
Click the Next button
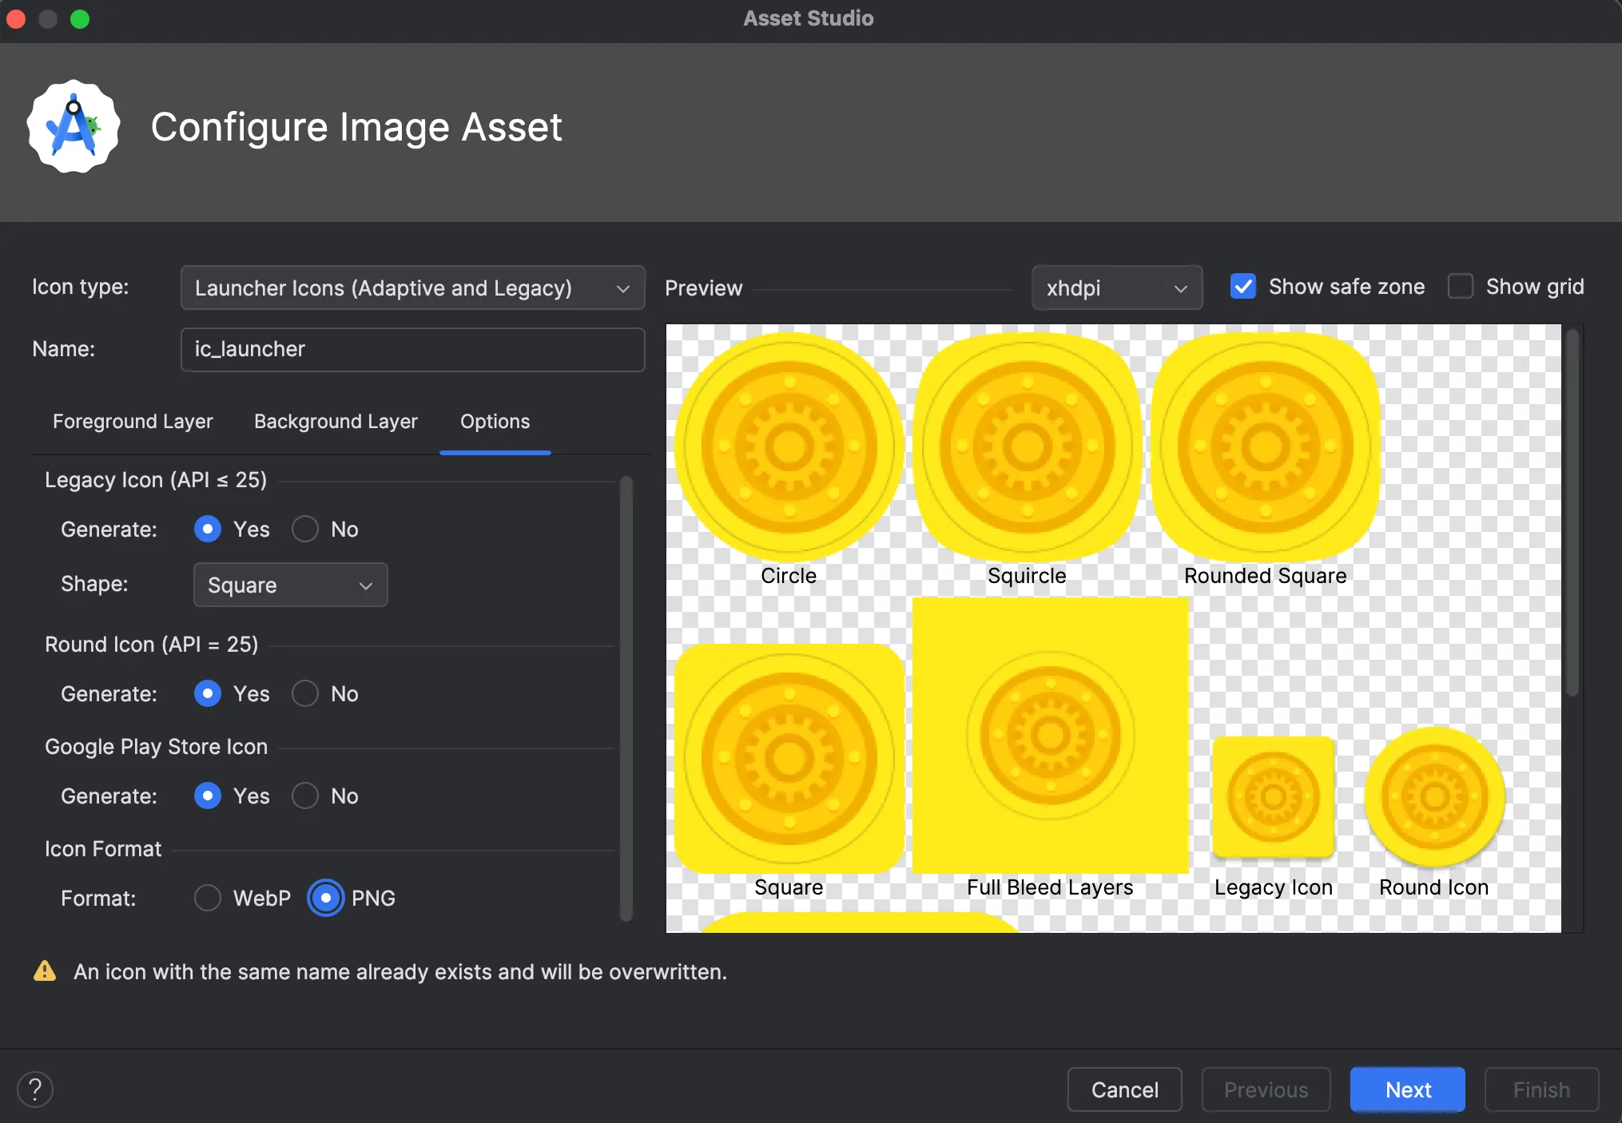click(x=1407, y=1089)
